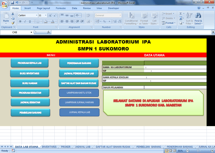Click LAMPIRAN KARTU STOK button
Image resolution: width=215 pixels, height=153 pixels.
pos(79,93)
